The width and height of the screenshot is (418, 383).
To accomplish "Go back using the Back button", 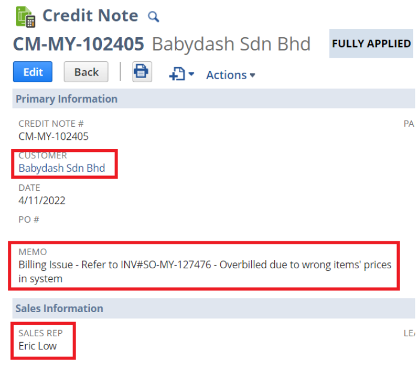I will tap(86, 72).
